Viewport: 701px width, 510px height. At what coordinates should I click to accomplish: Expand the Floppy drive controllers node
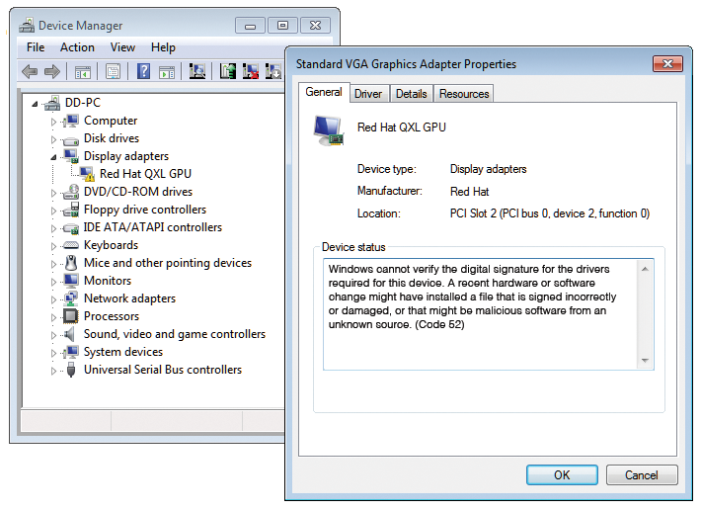coord(53,211)
